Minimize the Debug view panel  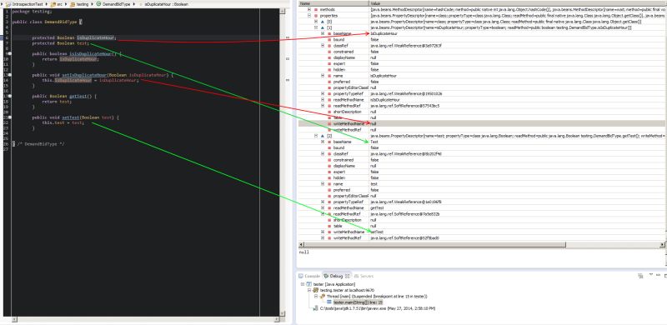(659, 275)
